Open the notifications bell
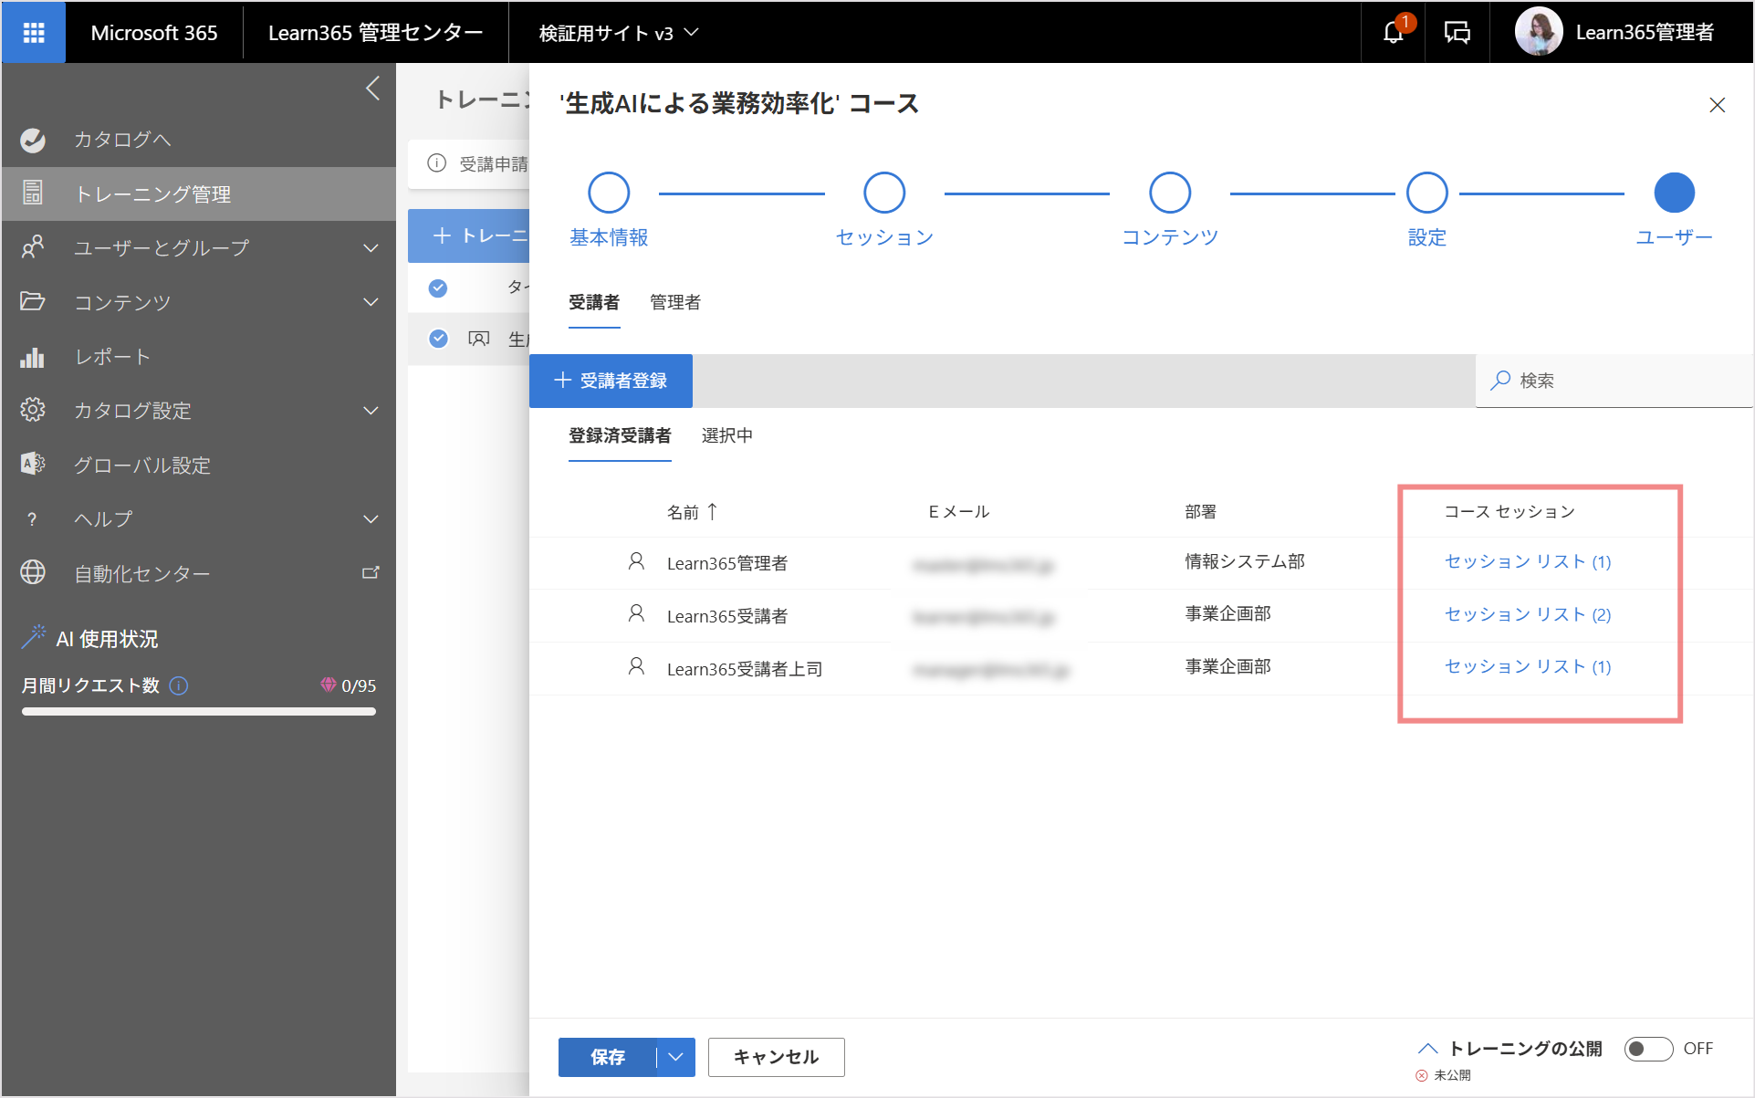 (x=1393, y=33)
